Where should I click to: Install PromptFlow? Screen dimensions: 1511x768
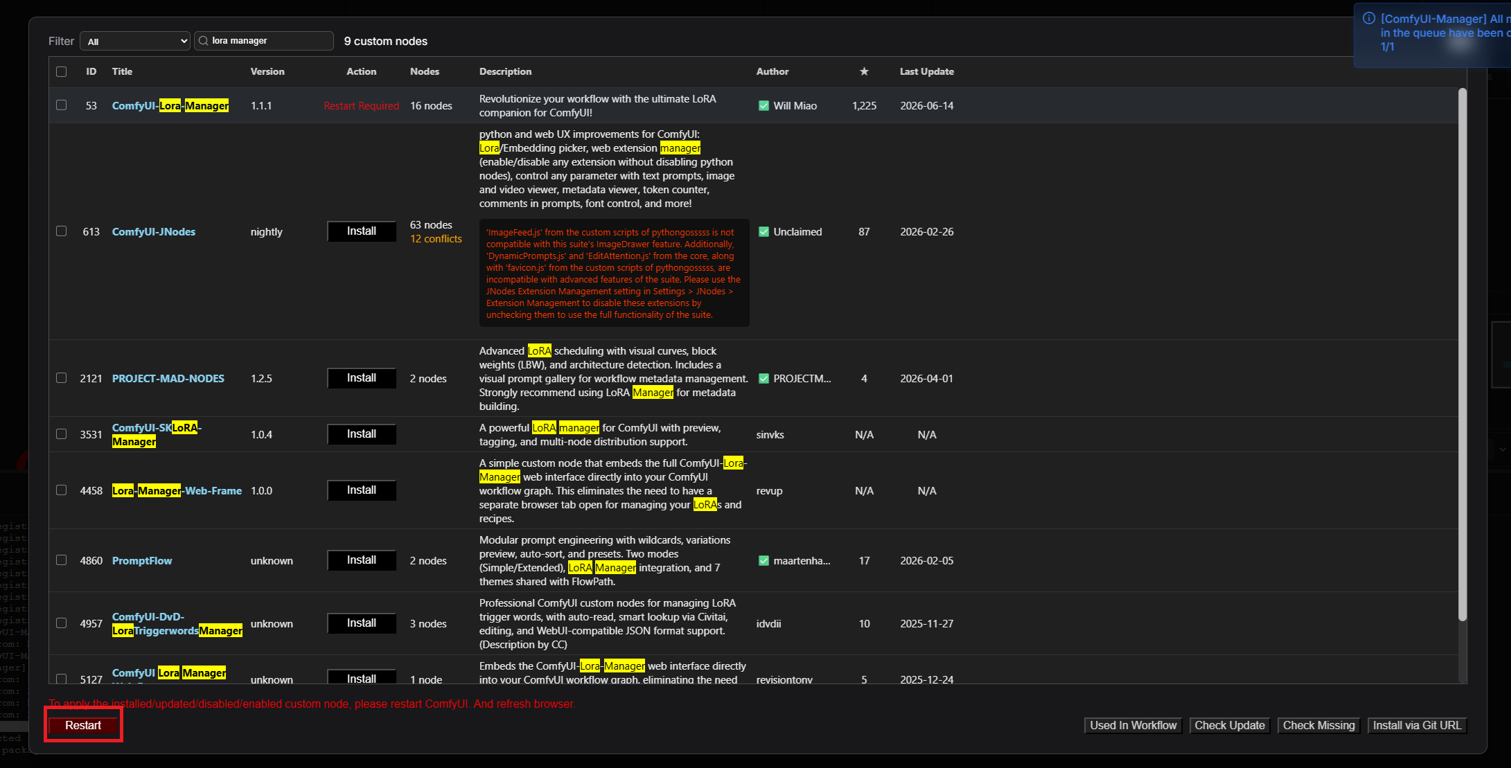point(362,560)
